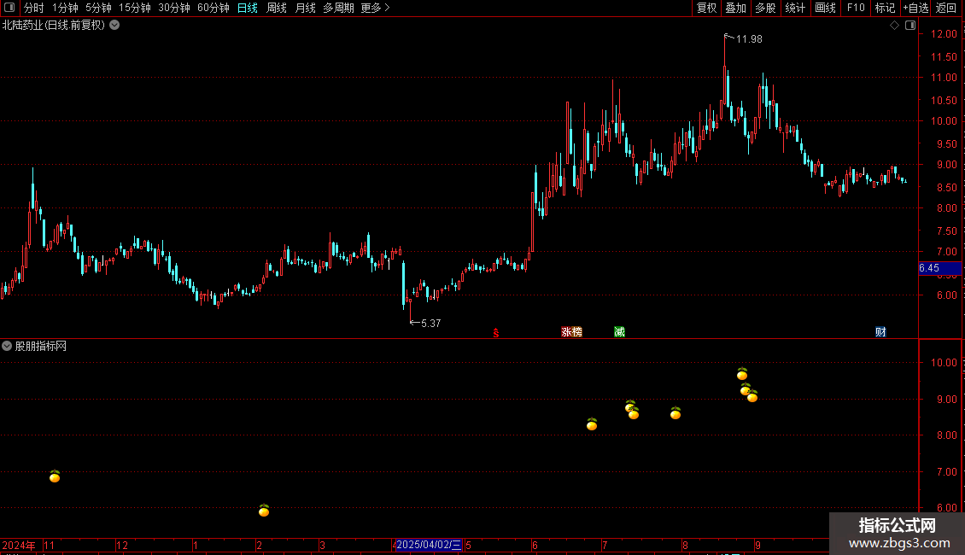
Task: Click the orange signal icon near 8.30
Action: pyautogui.click(x=592, y=424)
